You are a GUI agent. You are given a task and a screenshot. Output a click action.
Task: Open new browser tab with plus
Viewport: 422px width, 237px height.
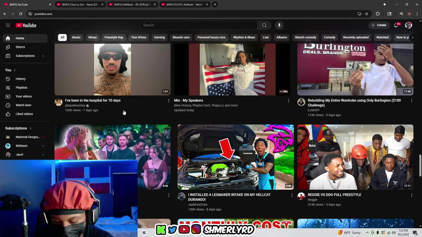click(x=215, y=4)
